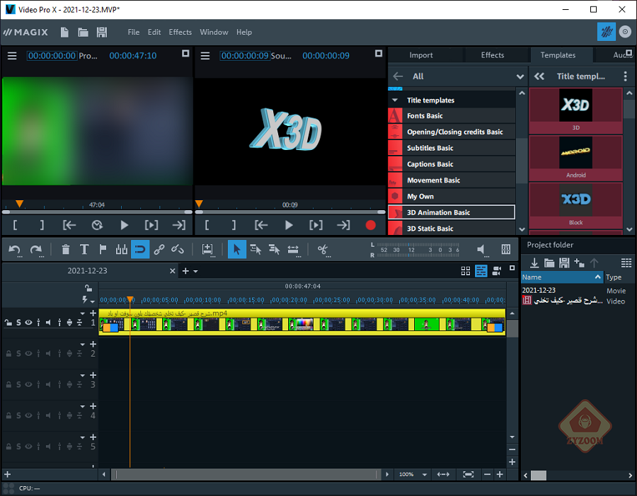
Task: Mute audio on track 1
Action: coord(48,323)
